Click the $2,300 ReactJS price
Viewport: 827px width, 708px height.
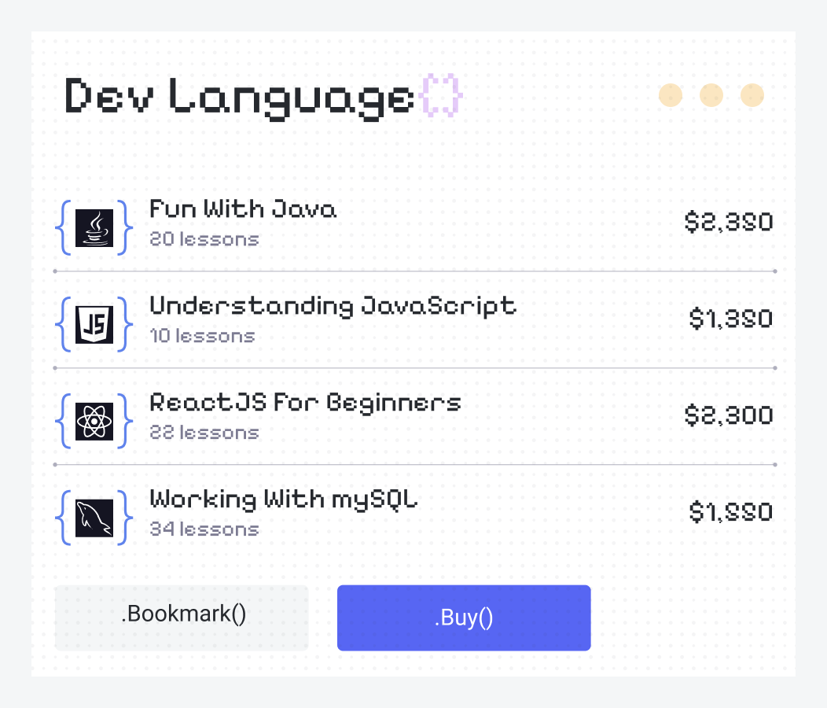[x=729, y=416]
